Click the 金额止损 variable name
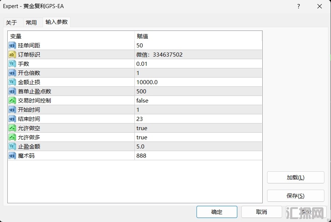 29,82
